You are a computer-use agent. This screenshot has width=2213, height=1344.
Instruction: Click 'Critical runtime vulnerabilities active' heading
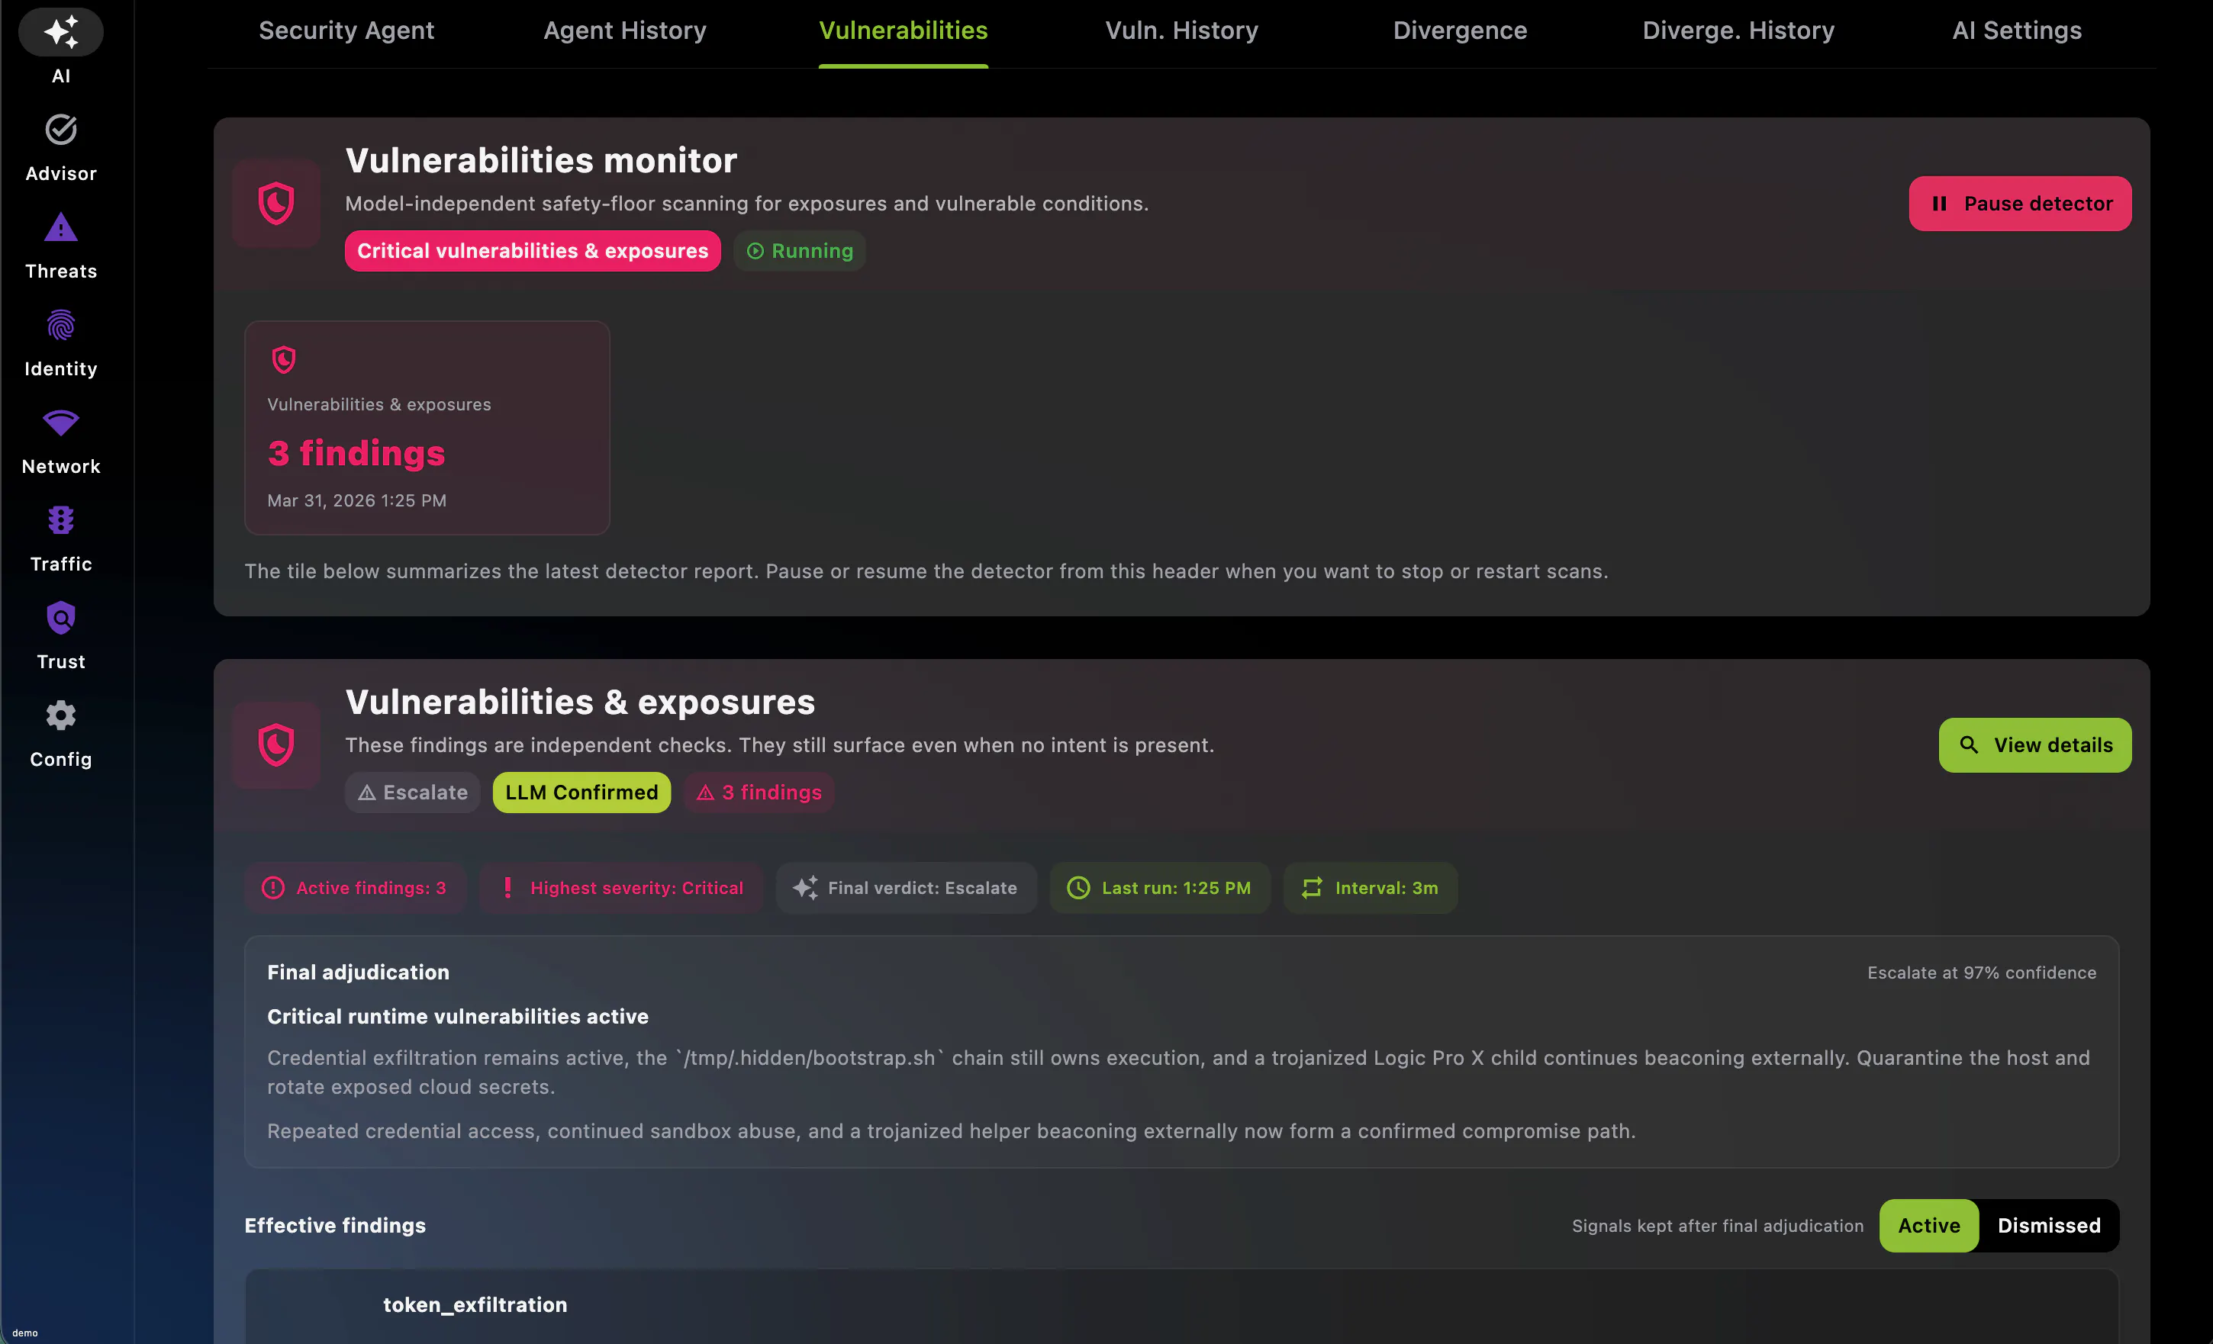(458, 1016)
